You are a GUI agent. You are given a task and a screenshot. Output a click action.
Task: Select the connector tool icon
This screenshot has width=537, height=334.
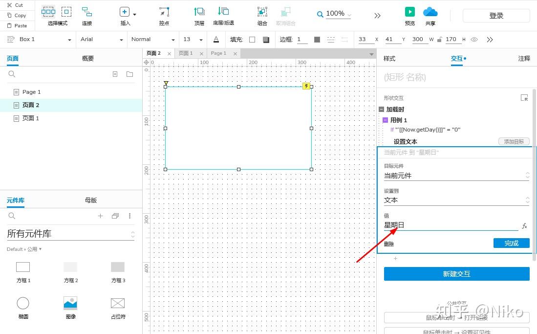[x=86, y=12]
